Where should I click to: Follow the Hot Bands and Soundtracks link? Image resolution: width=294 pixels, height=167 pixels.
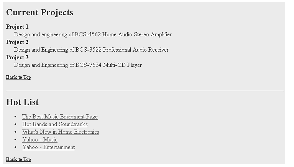pyautogui.click(x=55, y=124)
